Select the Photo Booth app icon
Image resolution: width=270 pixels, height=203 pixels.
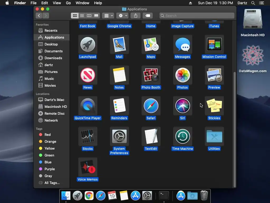click(x=151, y=75)
